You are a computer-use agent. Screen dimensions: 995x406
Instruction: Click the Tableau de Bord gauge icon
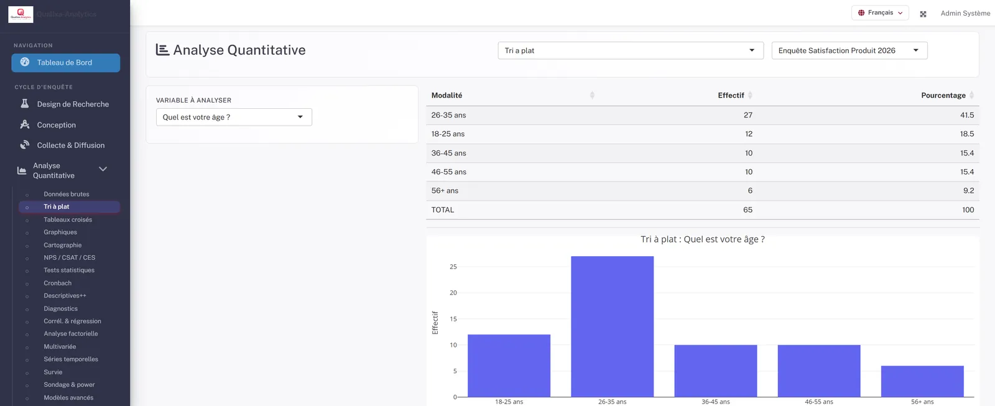(25, 62)
